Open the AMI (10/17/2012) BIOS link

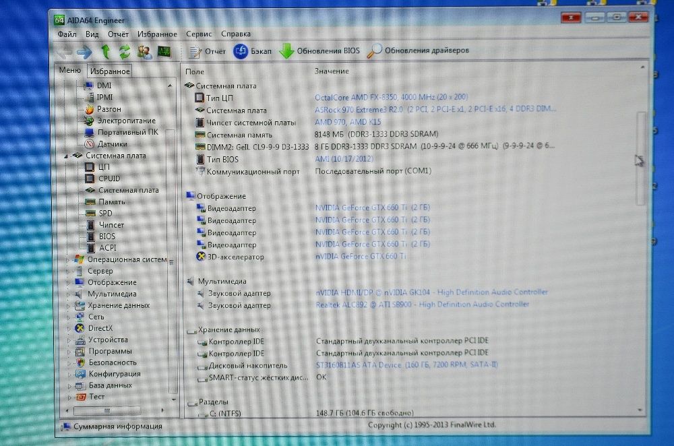tap(344, 159)
